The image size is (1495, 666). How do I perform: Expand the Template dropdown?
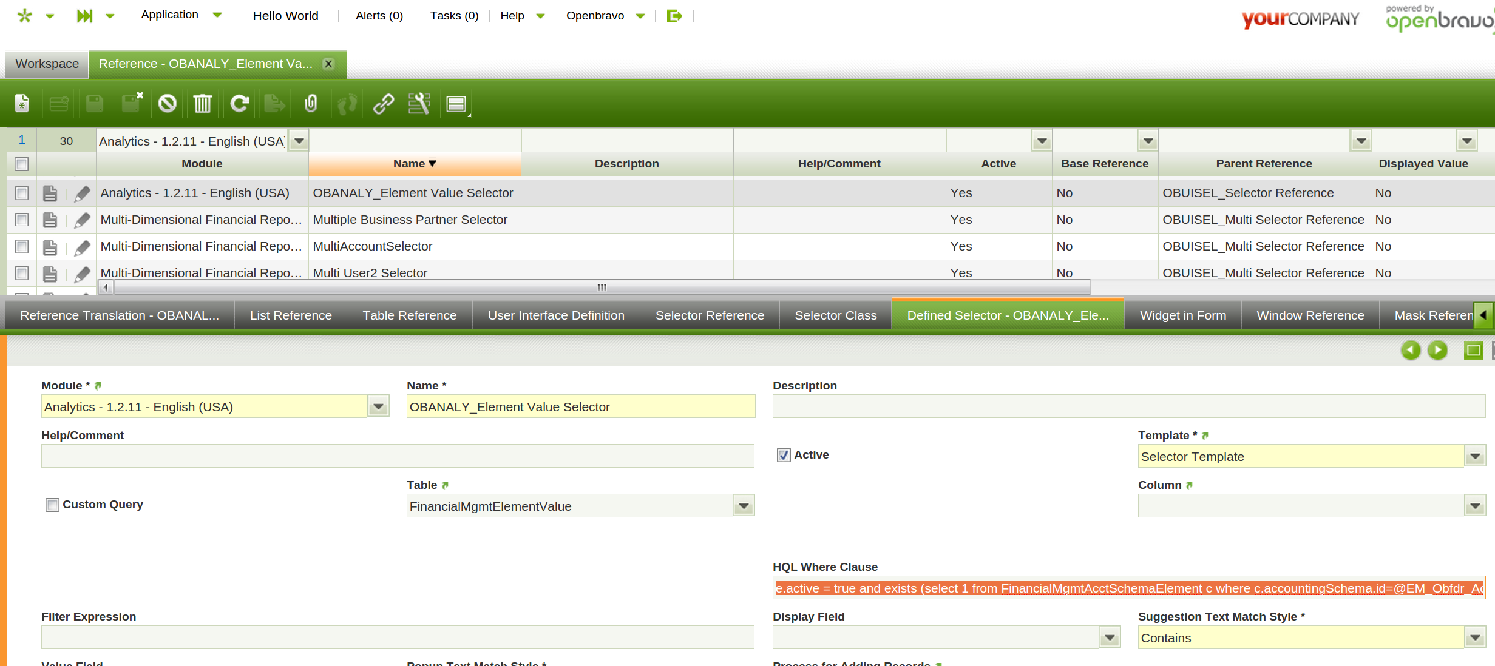(x=1475, y=456)
